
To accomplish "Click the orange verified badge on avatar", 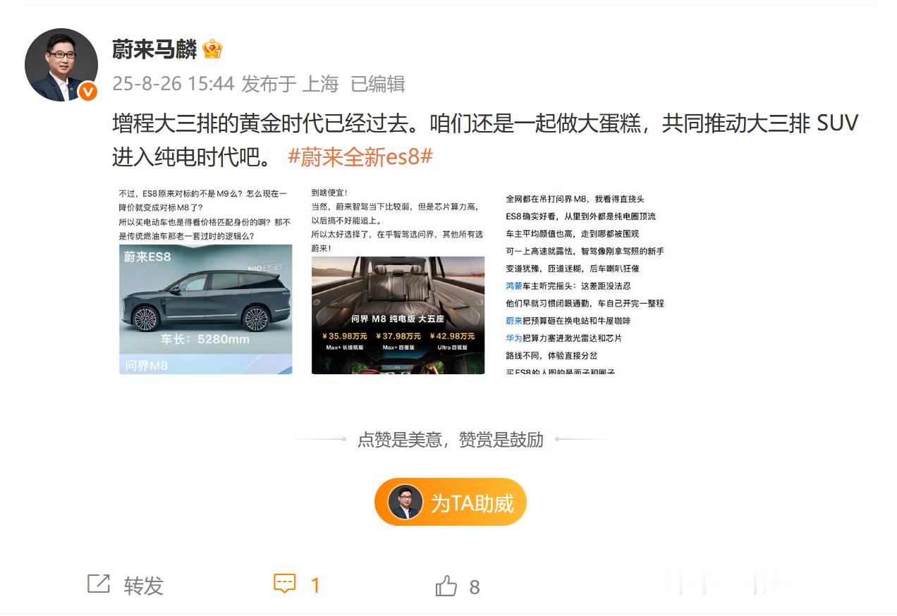I will 88,92.
